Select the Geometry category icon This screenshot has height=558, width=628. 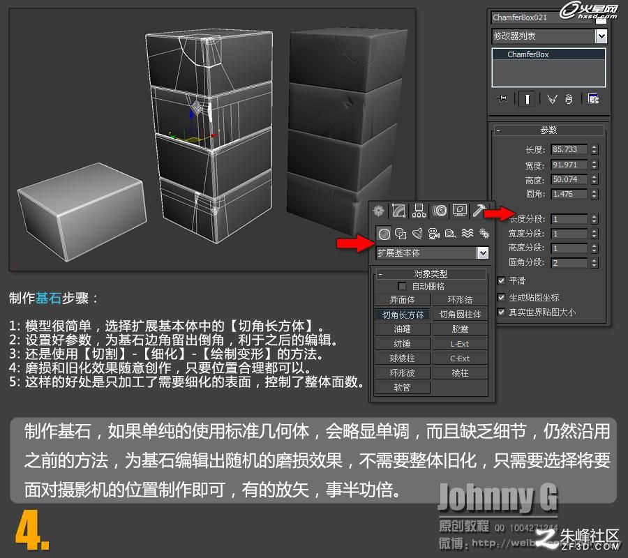384,234
